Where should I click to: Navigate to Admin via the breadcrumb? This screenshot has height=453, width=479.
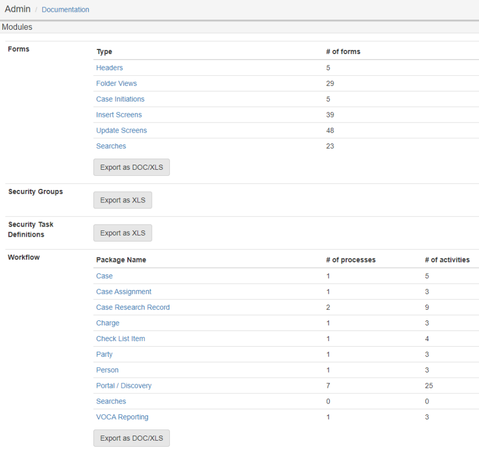click(17, 9)
